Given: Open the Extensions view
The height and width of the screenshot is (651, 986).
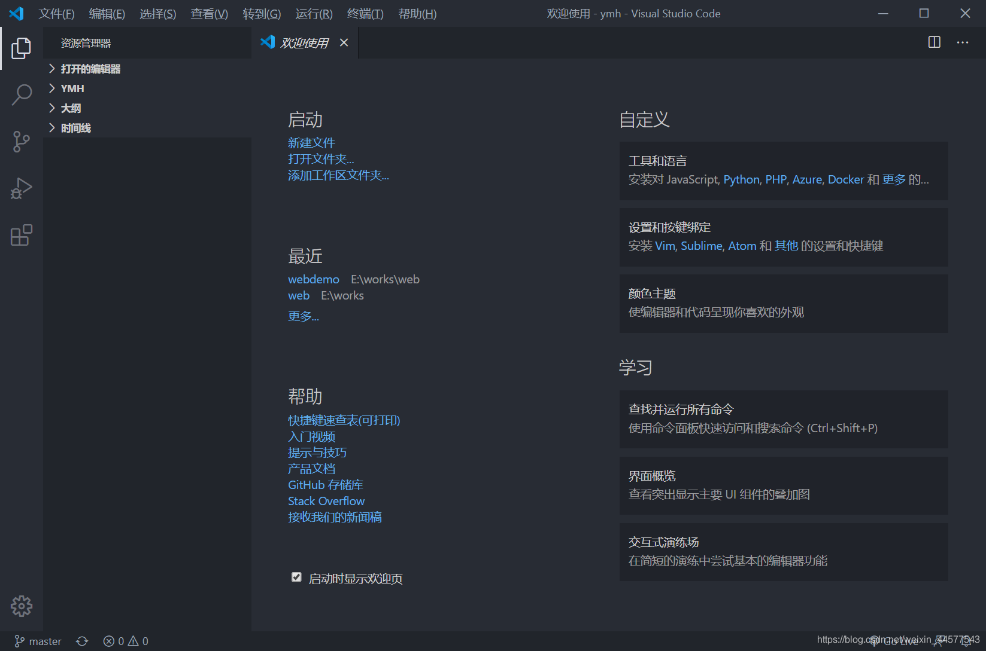Looking at the screenshot, I should point(21,236).
